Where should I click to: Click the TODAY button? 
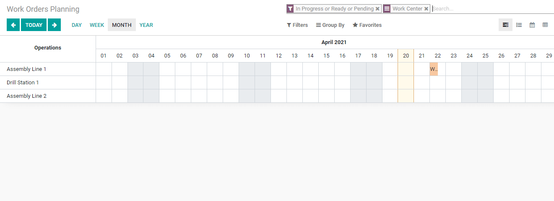tap(34, 25)
